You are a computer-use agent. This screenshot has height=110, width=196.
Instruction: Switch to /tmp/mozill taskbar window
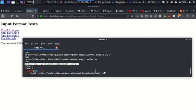point(103,2)
